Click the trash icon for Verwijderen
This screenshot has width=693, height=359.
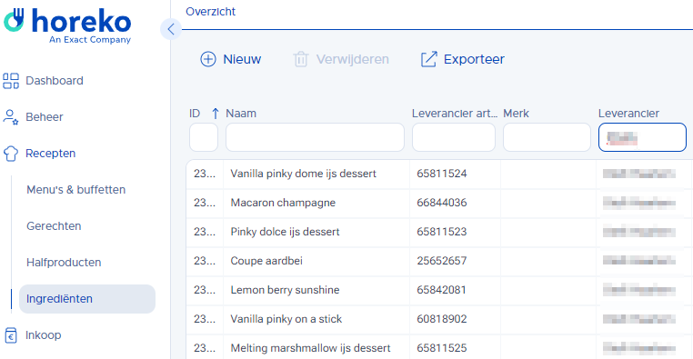tap(300, 59)
